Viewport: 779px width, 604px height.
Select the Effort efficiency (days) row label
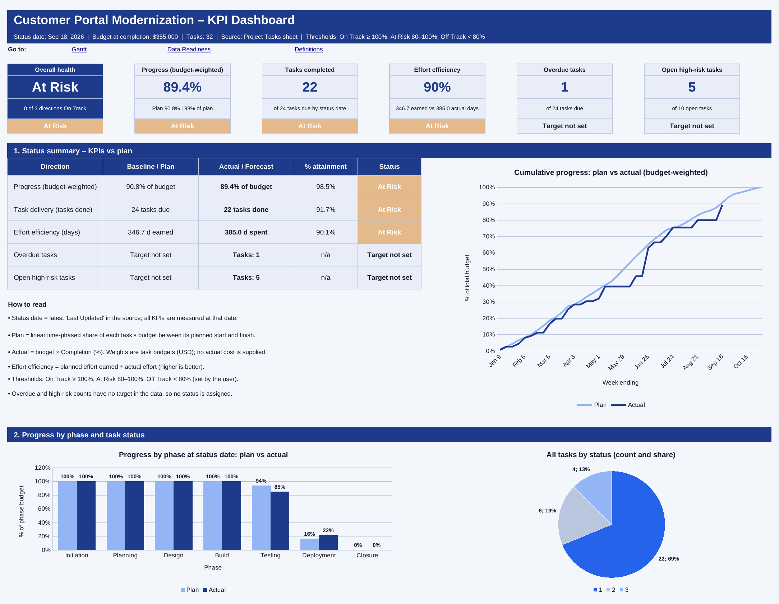point(55,232)
